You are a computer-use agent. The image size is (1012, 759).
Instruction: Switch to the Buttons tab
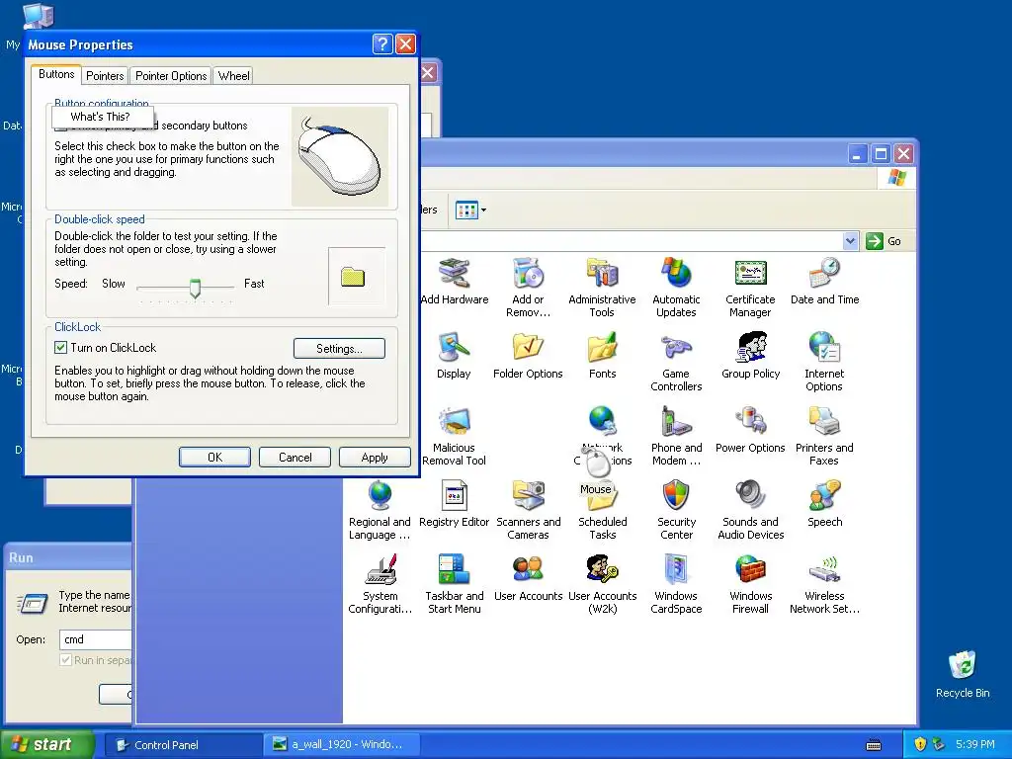tap(56, 74)
